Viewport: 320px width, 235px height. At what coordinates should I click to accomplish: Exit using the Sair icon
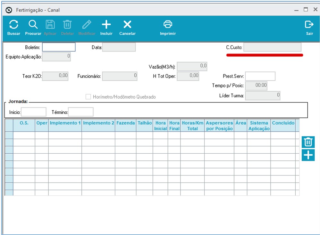(x=309, y=24)
